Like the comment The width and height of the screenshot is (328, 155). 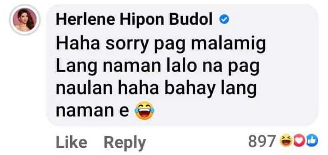[71, 143]
